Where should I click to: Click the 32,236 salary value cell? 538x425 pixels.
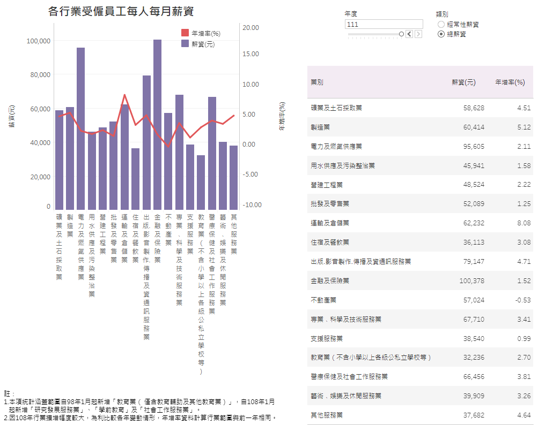point(474,357)
